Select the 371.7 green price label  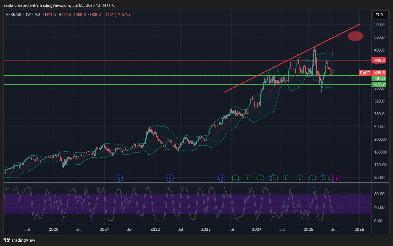379,85
